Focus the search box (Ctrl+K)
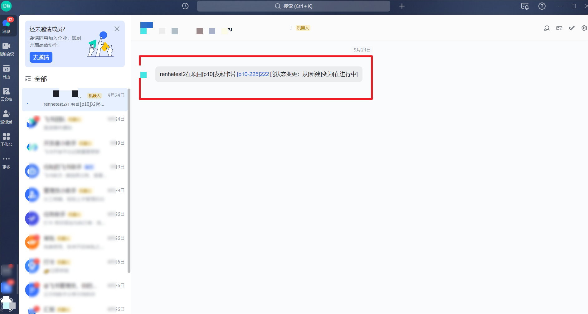Screen dimensions: 588x314 pos(293,6)
